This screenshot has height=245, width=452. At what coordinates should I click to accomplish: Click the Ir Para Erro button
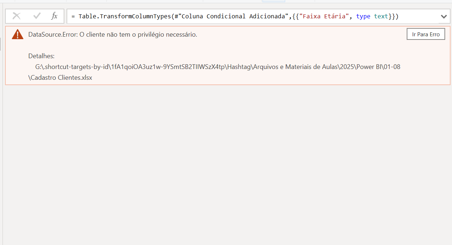click(426, 34)
